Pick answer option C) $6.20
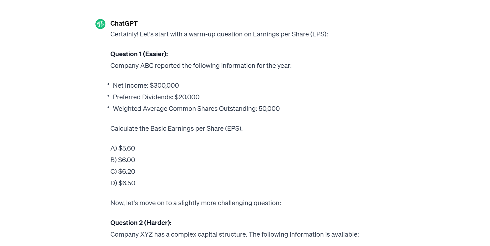This screenshot has height=246, width=490. [x=123, y=172]
